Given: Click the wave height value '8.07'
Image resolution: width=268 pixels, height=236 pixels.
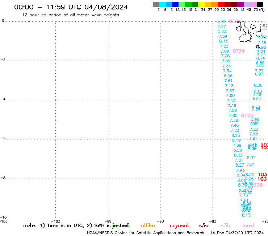Looking at the screenshot, I should [251, 158].
